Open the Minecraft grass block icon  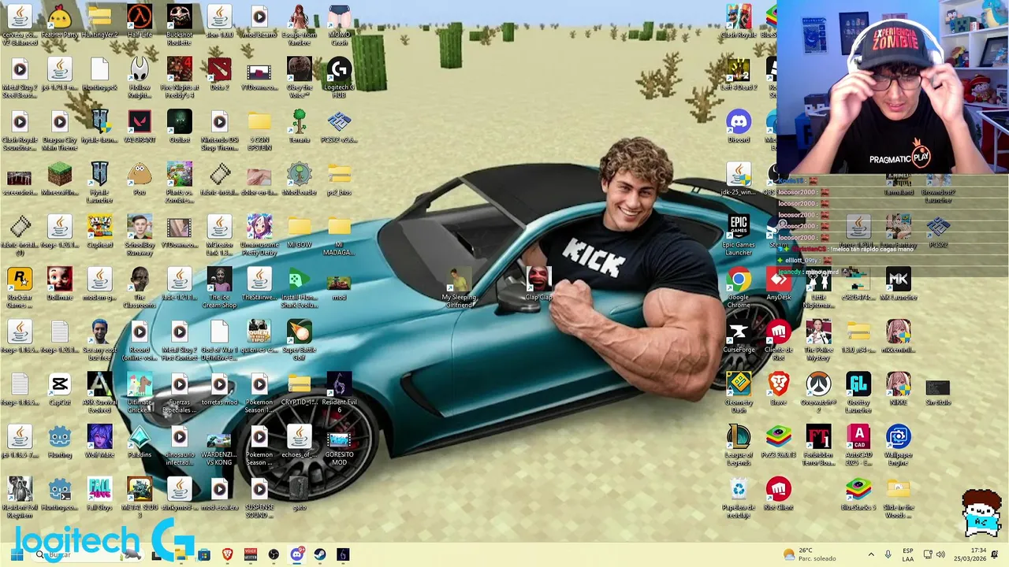point(59,180)
